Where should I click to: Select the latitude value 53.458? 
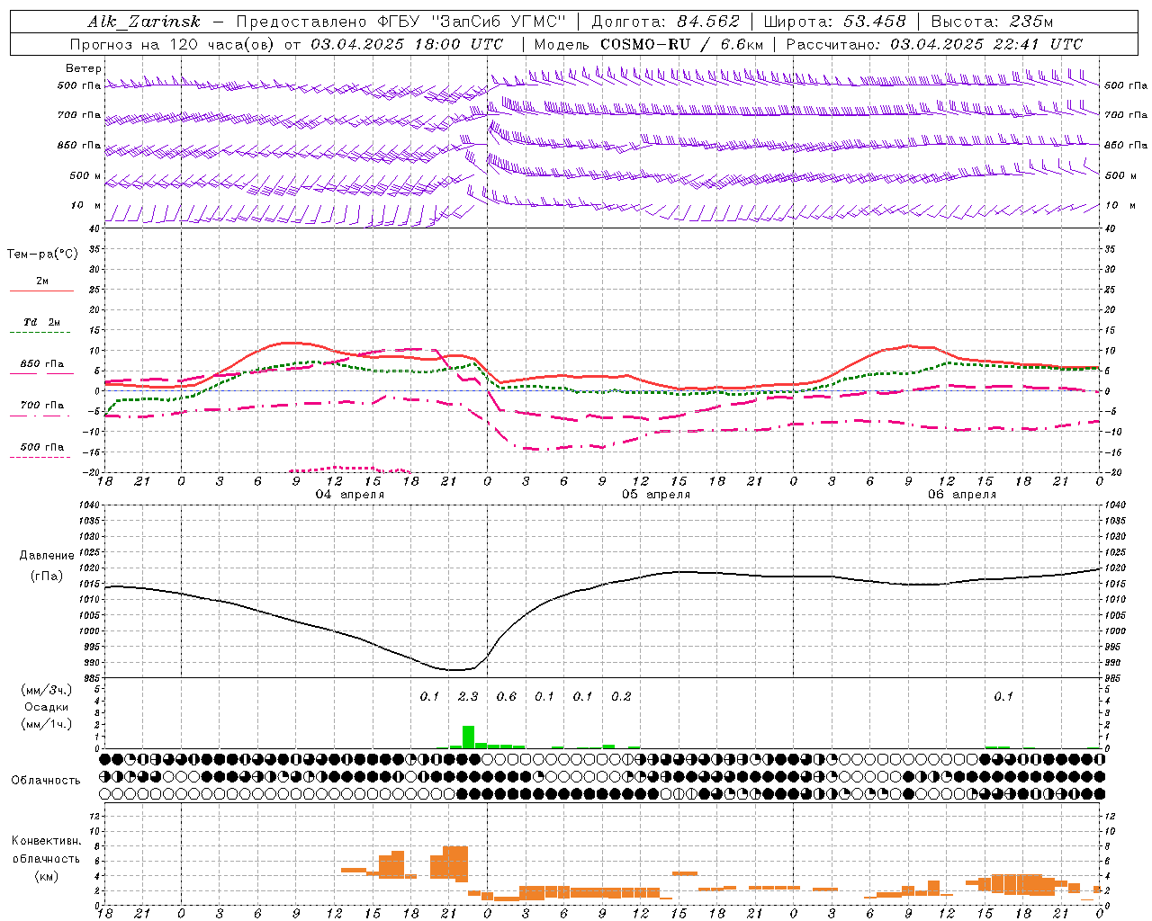click(x=874, y=22)
